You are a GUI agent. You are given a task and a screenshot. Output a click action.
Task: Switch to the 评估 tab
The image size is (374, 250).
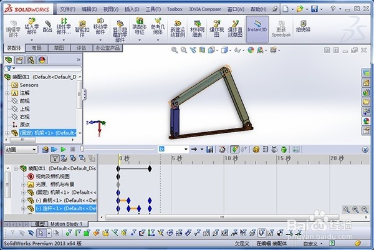[x=81, y=48]
